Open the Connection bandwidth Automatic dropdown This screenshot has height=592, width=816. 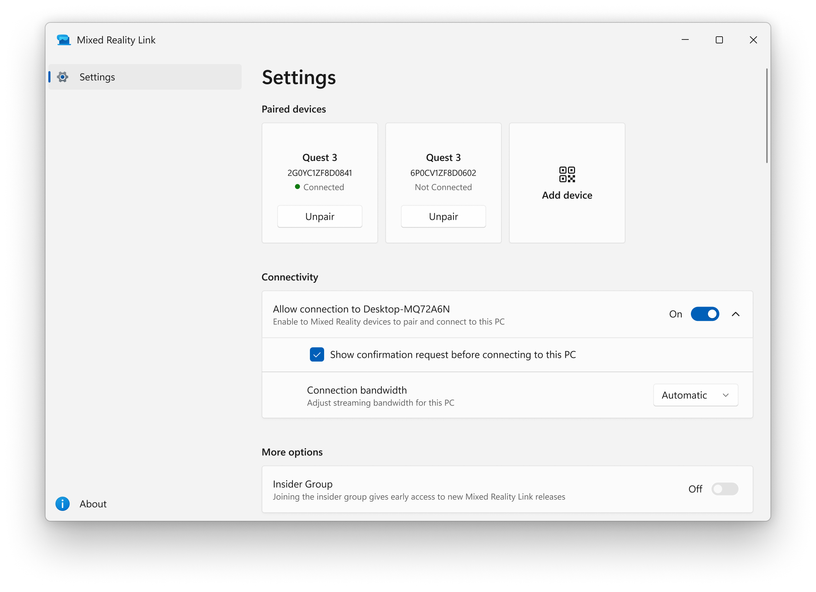696,395
